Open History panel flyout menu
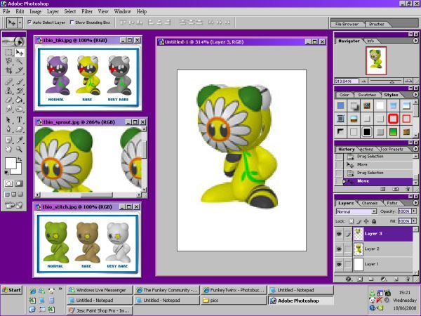The width and height of the screenshot is (421, 316). coord(415,149)
